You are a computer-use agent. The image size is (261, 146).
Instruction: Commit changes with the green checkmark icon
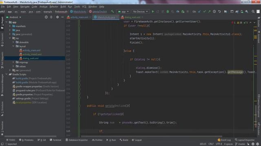(204, 12)
